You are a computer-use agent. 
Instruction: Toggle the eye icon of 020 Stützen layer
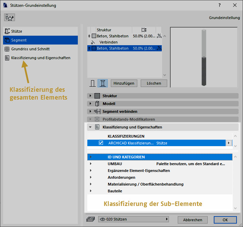tap(102, 219)
